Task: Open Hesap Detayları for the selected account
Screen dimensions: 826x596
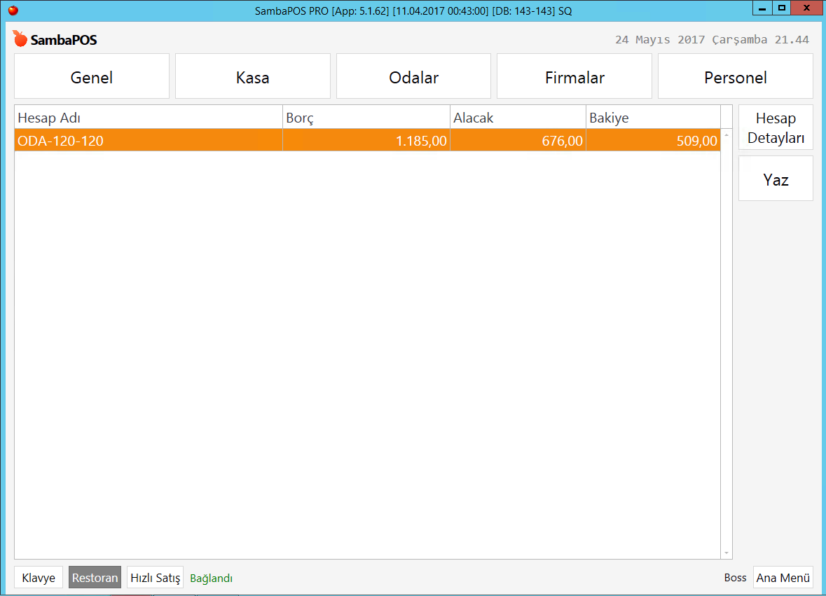Action: click(x=776, y=127)
